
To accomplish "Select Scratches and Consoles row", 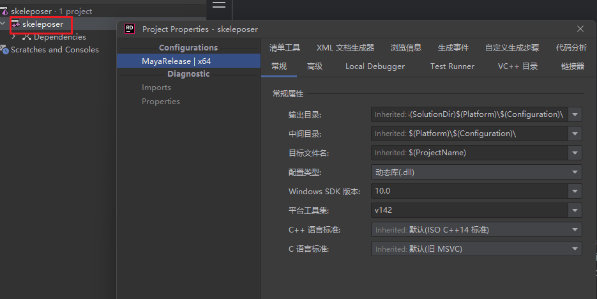I will [55, 50].
